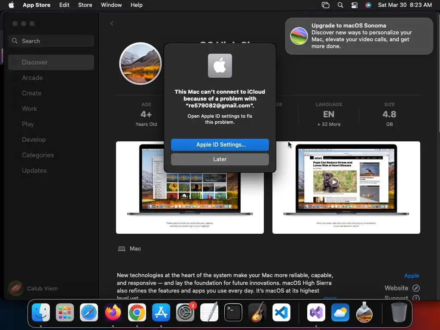440x330 pixels.
Task: Launch GarageBand from the Dock
Action: pos(257,312)
